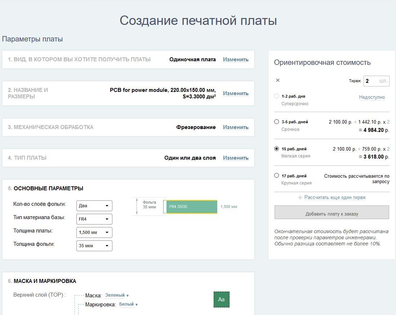Viewport: 396px width, 315px height.
Task: Click the 6. МАСКА И МАРКИРОВКА heading
Action: [42, 281]
